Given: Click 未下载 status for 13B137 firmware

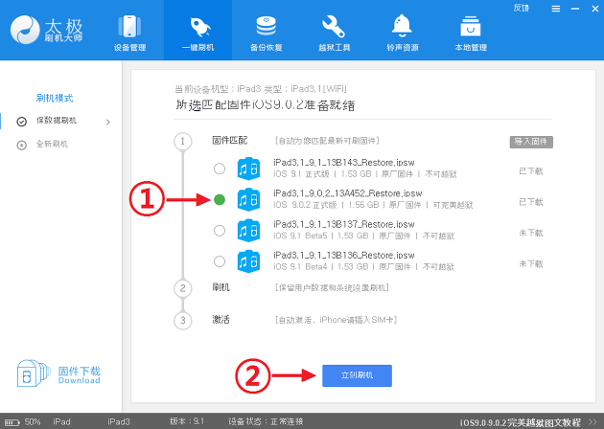Looking at the screenshot, I should coord(531,233).
